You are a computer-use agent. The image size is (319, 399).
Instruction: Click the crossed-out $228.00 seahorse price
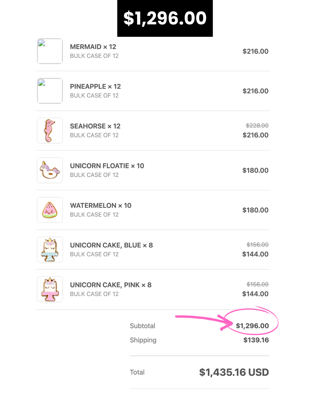[257, 126]
